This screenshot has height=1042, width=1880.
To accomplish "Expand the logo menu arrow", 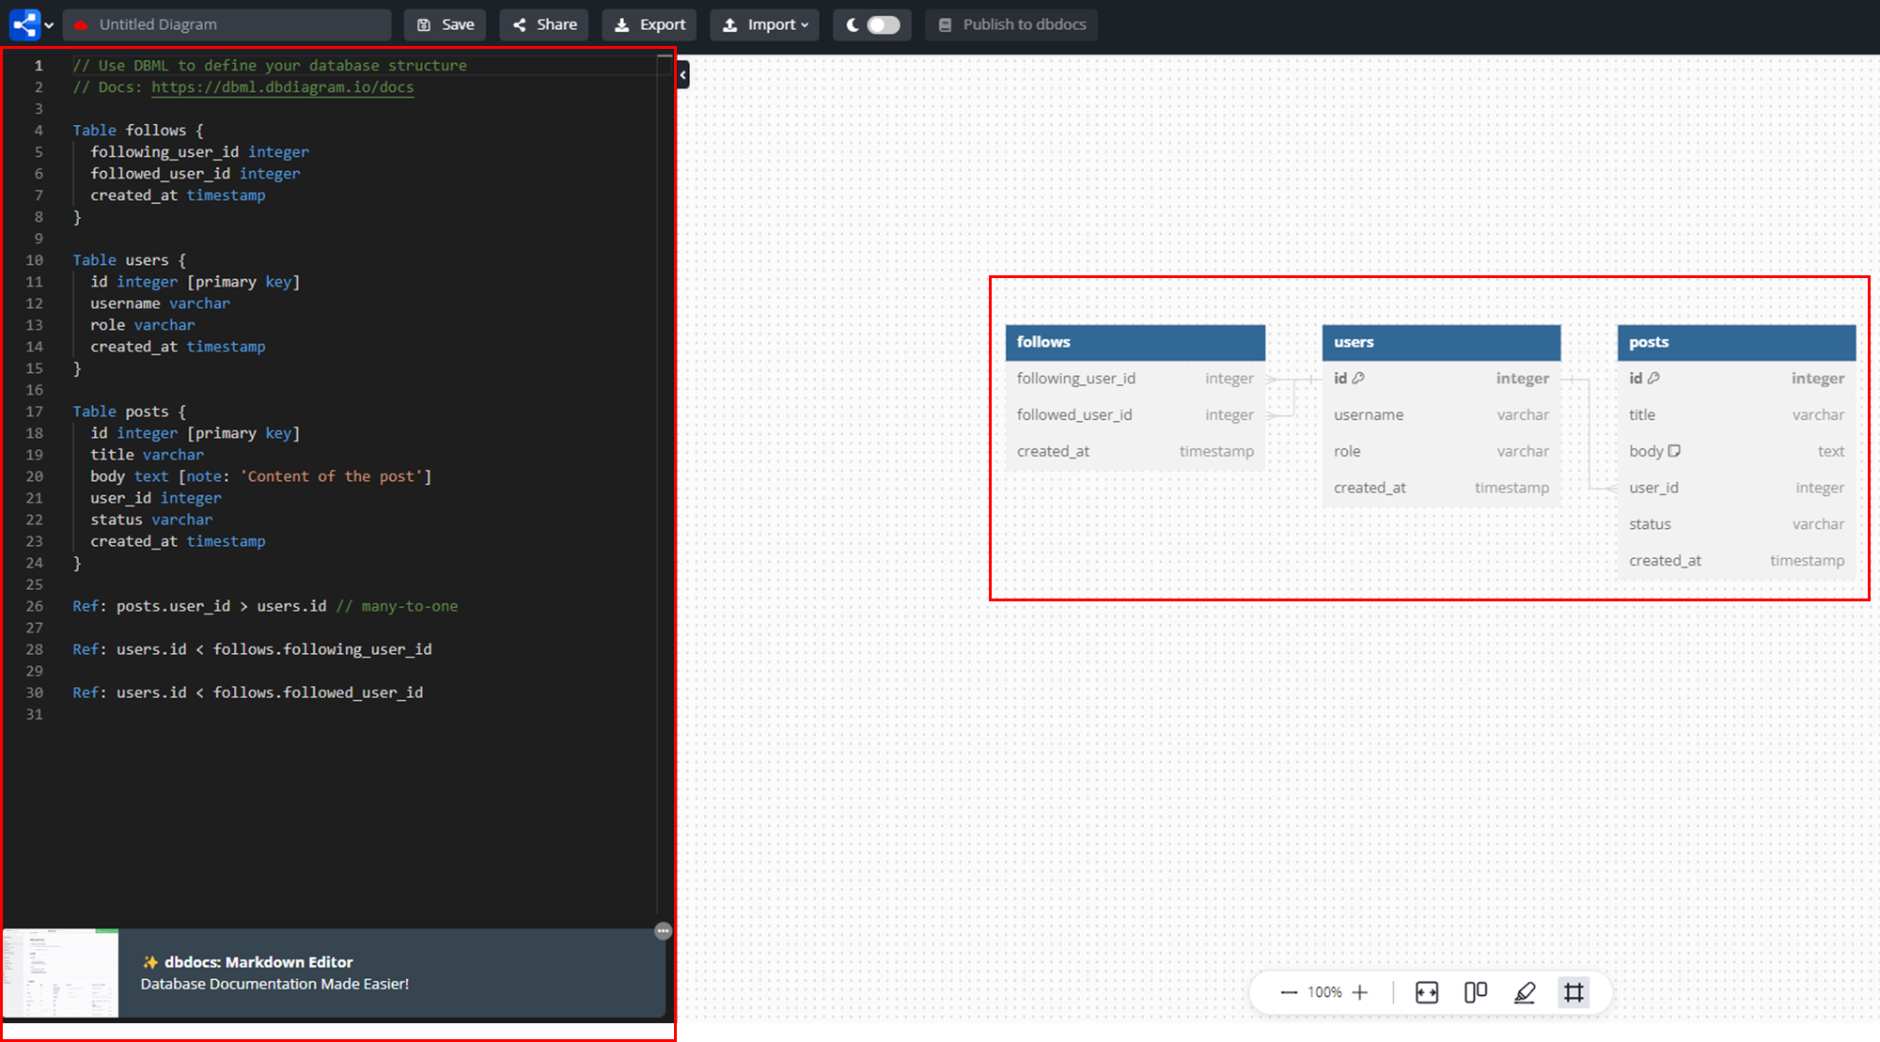I will (49, 25).
